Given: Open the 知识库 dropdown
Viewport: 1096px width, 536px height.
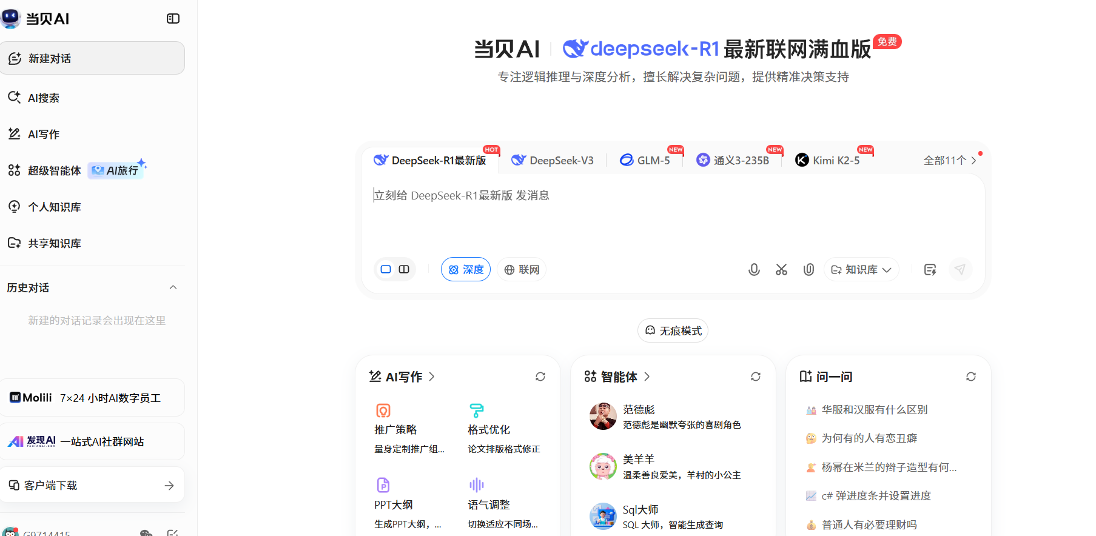Looking at the screenshot, I should [861, 269].
